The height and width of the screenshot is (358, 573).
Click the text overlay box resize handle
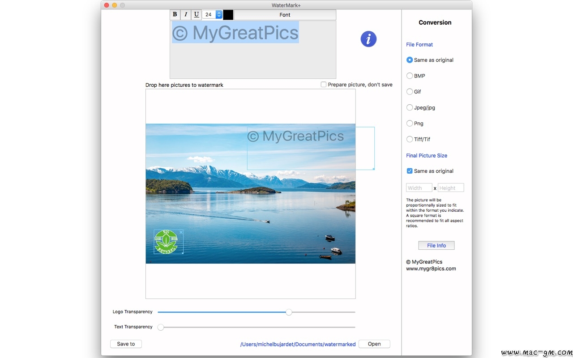pyautogui.click(x=373, y=169)
